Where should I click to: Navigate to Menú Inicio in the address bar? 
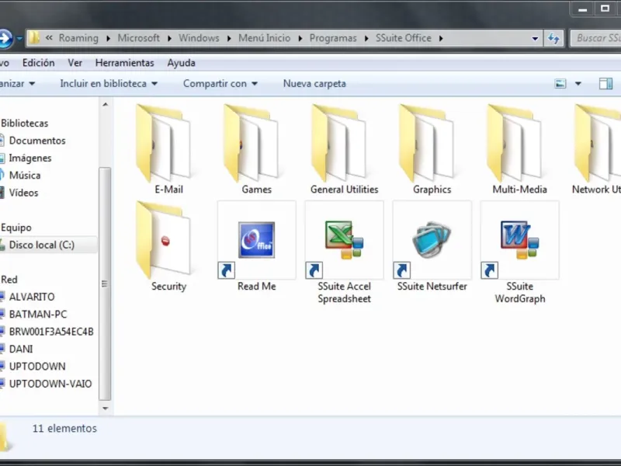(264, 38)
